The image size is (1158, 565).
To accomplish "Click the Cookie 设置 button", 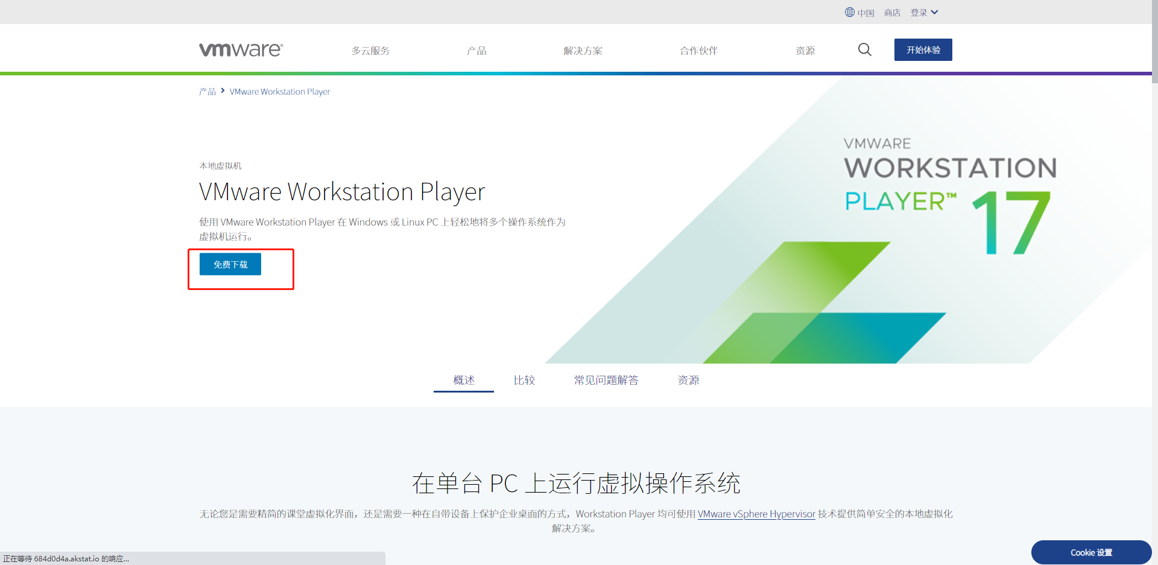I will (x=1091, y=552).
